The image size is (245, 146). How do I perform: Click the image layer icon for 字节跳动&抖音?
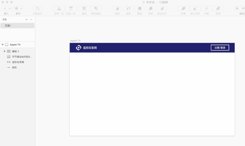point(9,57)
